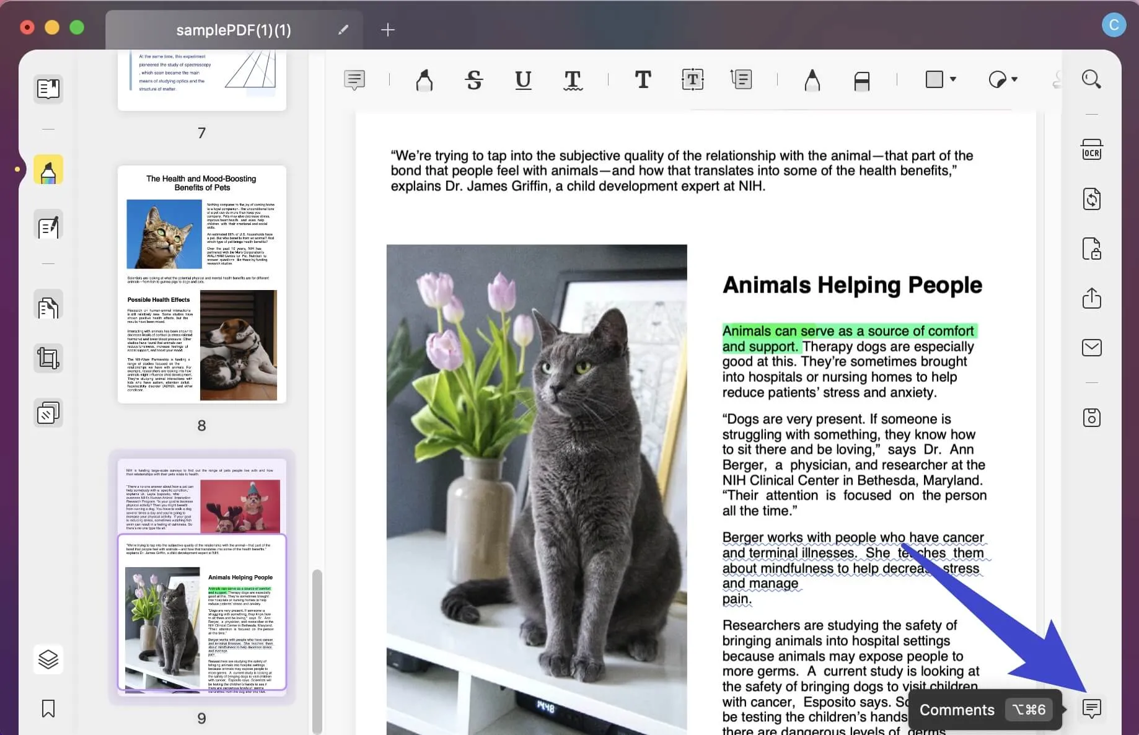Select the Strikethrough tool
The width and height of the screenshot is (1139, 735).
pyautogui.click(x=474, y=80)
